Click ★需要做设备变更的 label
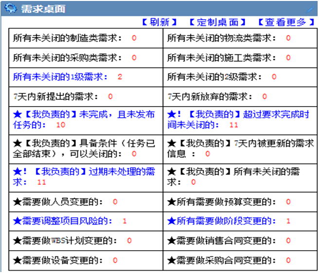This screenshot has height=274, width=322. point(58,260)
